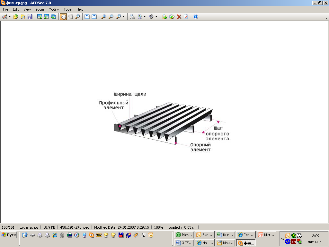
Task: Open the blue Help question icon
Action: point(195,17)
